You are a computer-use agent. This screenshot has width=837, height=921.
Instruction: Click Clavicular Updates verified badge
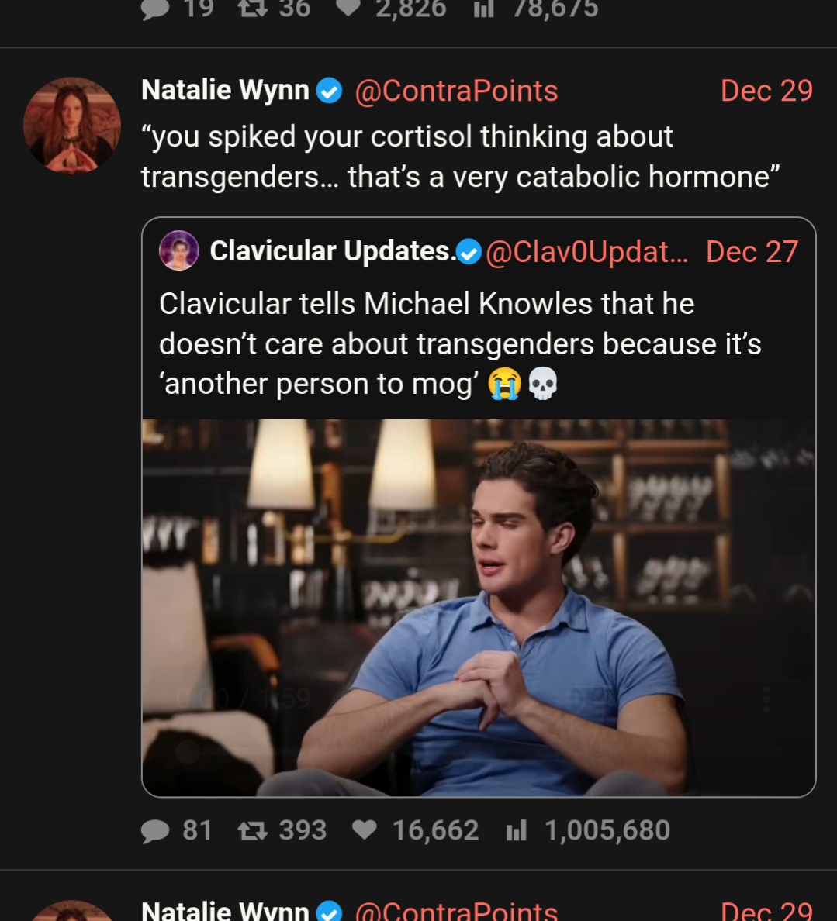(469, 252)
